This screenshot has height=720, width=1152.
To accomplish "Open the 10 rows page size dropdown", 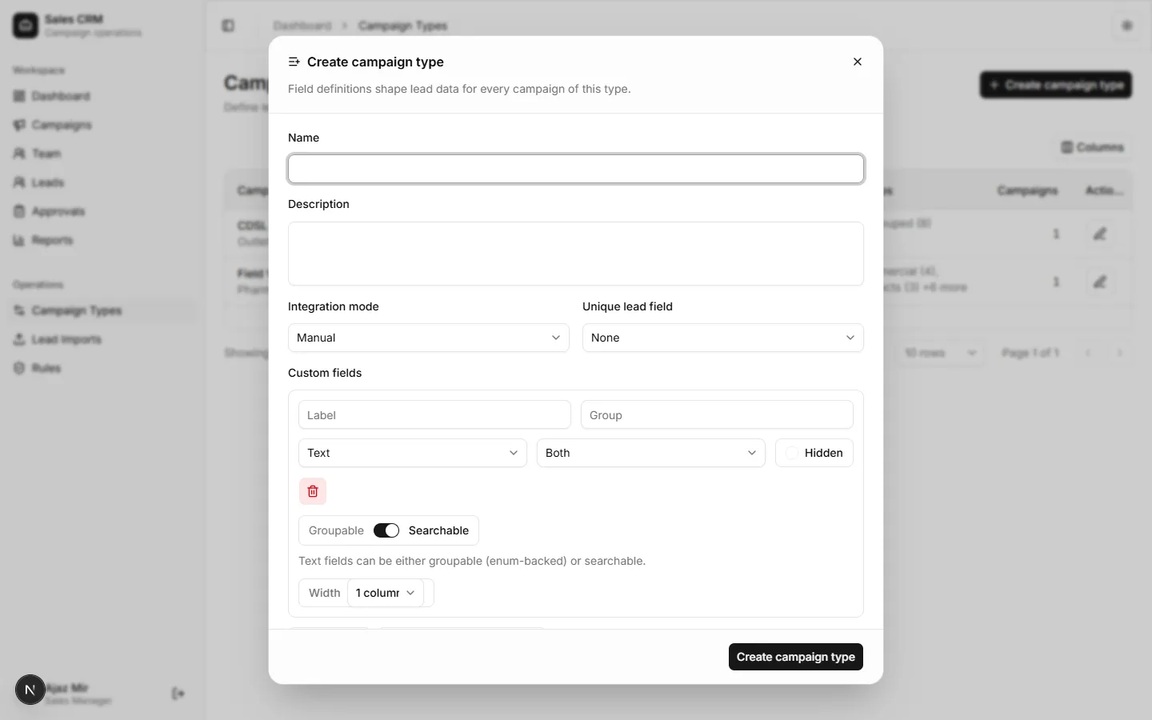I will pos(940,353).
